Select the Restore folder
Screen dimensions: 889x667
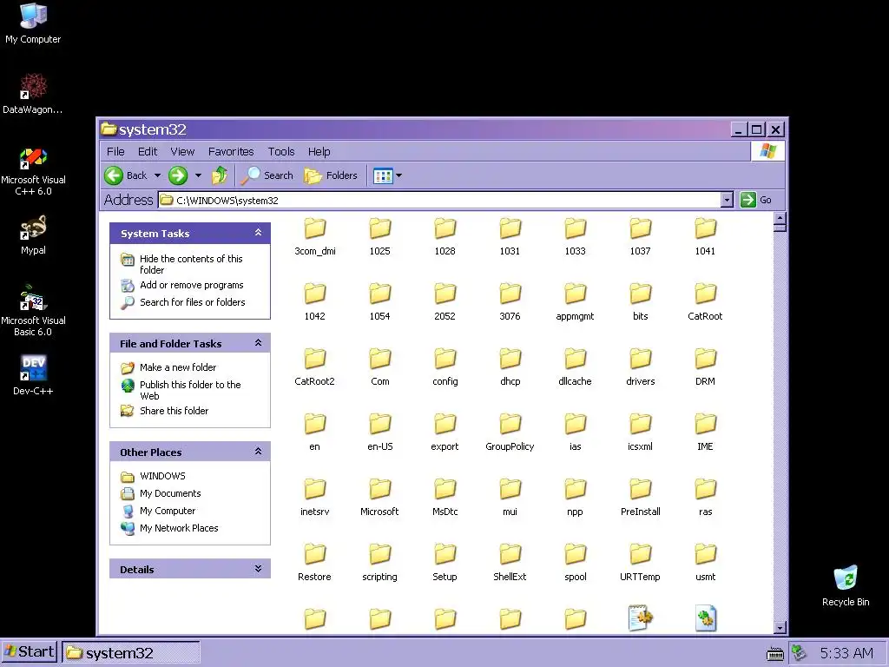pyautogui.click(x=314, y=563)
